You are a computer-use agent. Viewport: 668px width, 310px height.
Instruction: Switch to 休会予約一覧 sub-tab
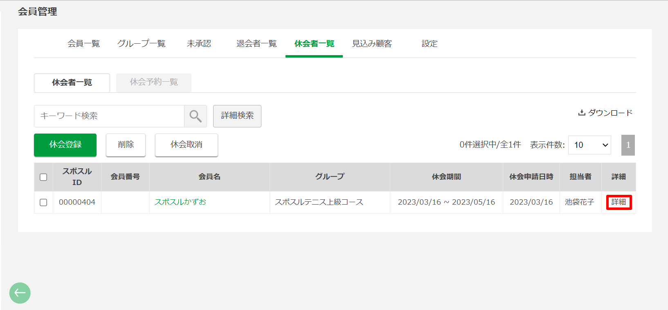click(154, 83)
